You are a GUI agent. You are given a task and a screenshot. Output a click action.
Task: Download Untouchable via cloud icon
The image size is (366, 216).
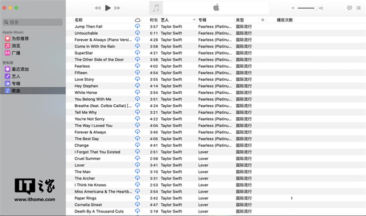pyautogui.click(x=137, y=33)
